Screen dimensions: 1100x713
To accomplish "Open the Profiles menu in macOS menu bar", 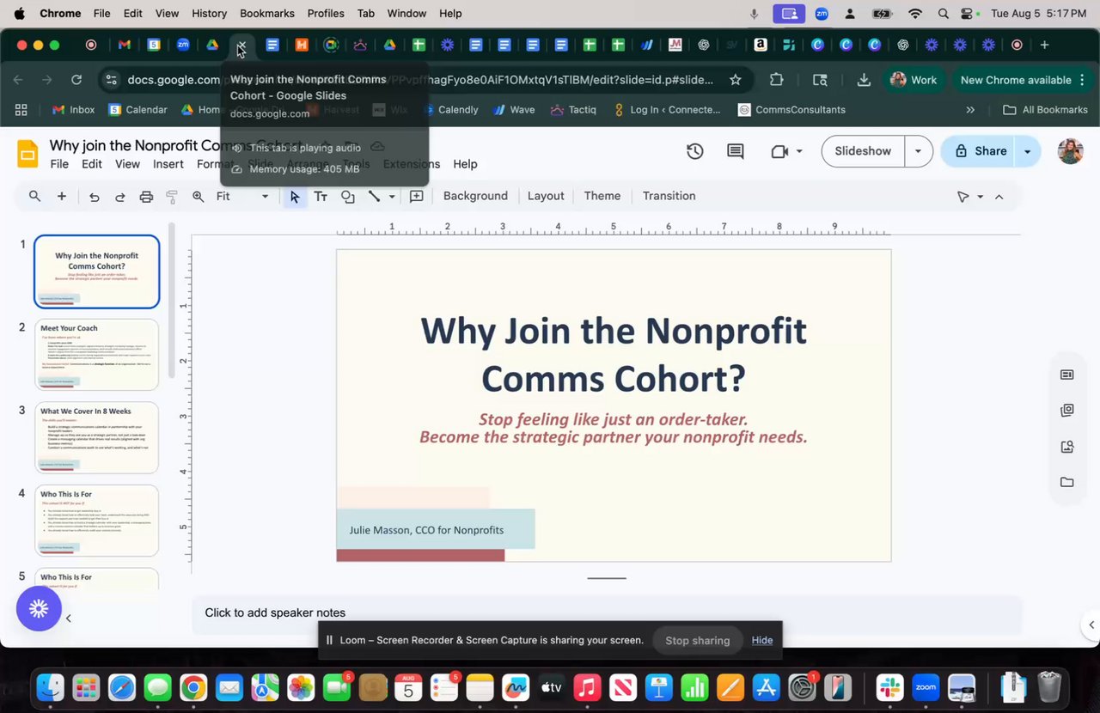I will coord(326,14).
